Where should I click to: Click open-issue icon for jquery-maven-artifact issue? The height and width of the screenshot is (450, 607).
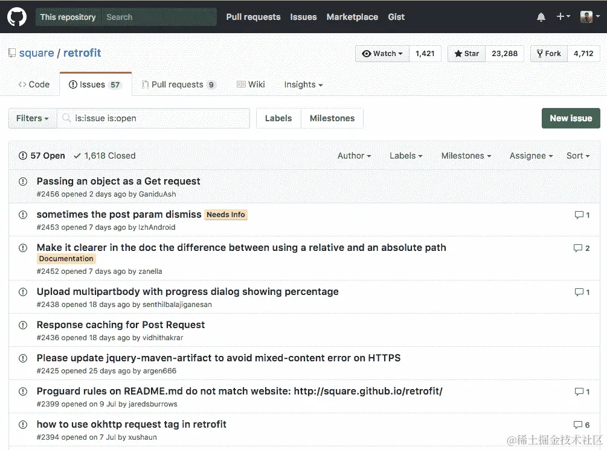[x=23, y=358]
